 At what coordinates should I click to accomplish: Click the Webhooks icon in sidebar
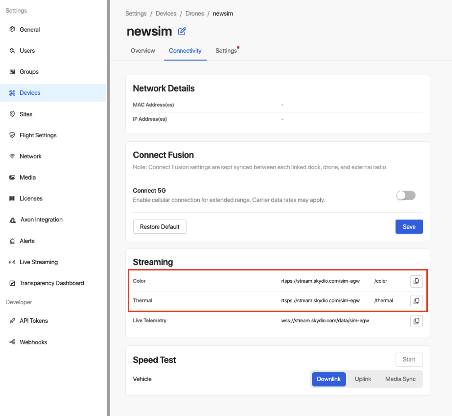[x=12, y=342]
